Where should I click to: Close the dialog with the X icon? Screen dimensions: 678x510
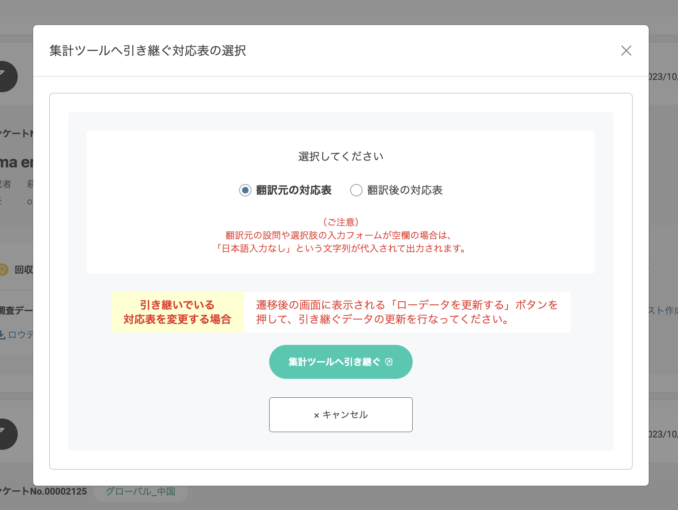tap(626, 51)
